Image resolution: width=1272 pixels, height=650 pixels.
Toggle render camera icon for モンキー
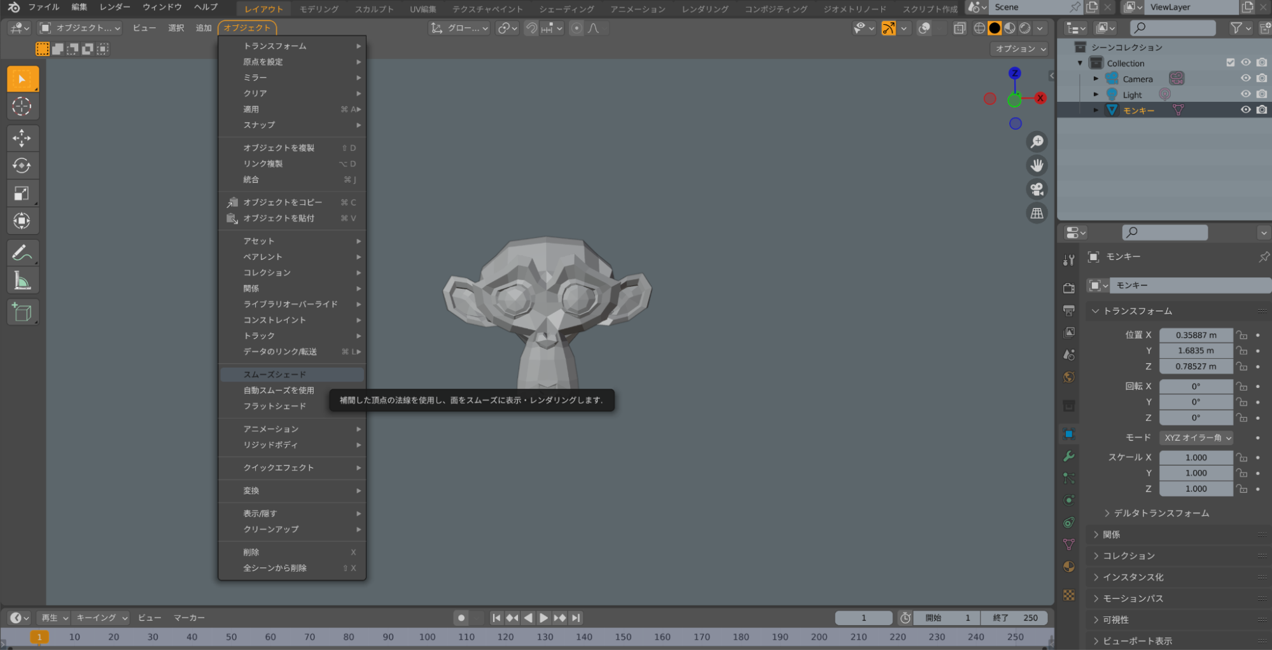point(1262,109)
